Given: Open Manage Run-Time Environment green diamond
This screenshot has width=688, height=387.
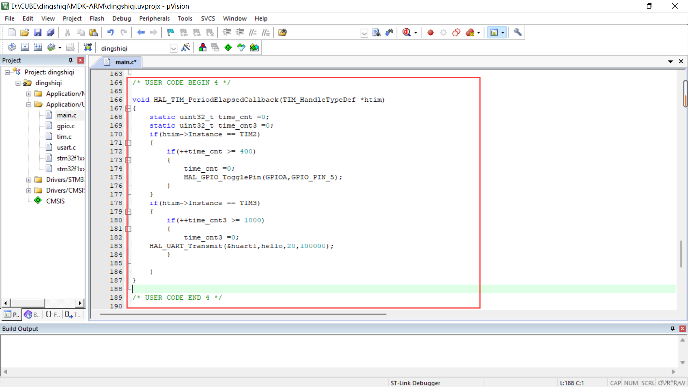Looking at the screenshot, I should pos(228,47).
